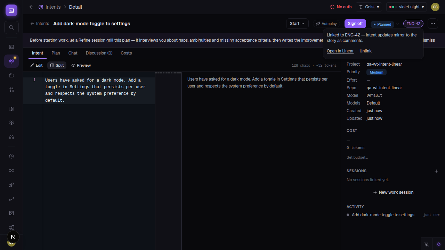Expand the Start dropdown button
This screenshot has width=445, height=250.
(x=297, y=24)
